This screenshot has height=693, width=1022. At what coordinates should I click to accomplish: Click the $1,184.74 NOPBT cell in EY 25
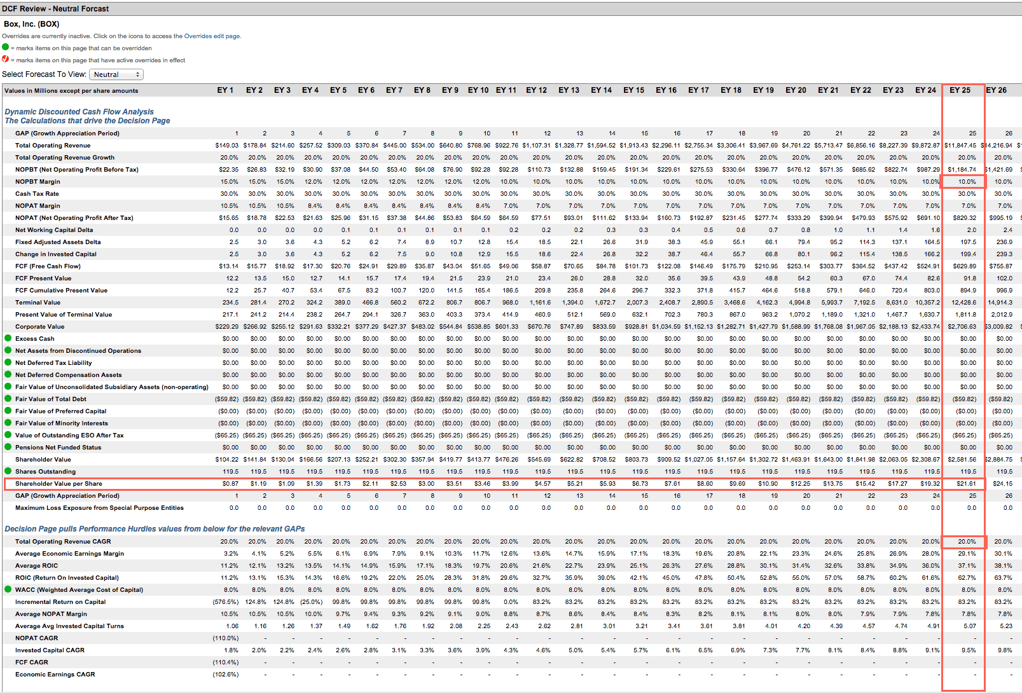[962, 170]
